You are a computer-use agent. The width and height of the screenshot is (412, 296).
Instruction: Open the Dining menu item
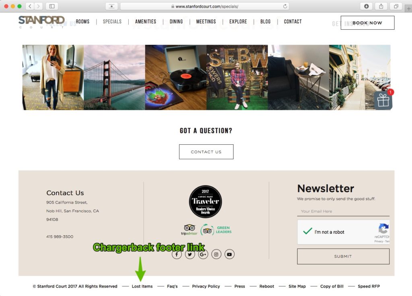click(x=176, y=22)
